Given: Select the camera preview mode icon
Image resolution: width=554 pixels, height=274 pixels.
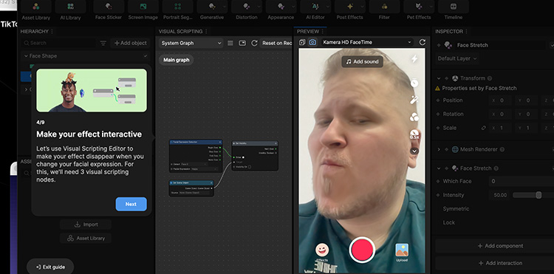Looking at the screenshot, I should coord(312,42).
